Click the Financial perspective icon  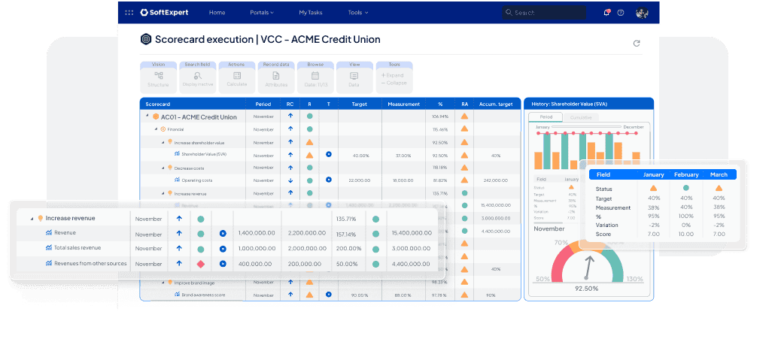tap(163, 129)
